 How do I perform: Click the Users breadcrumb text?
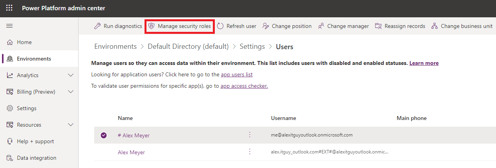point(285,47)
